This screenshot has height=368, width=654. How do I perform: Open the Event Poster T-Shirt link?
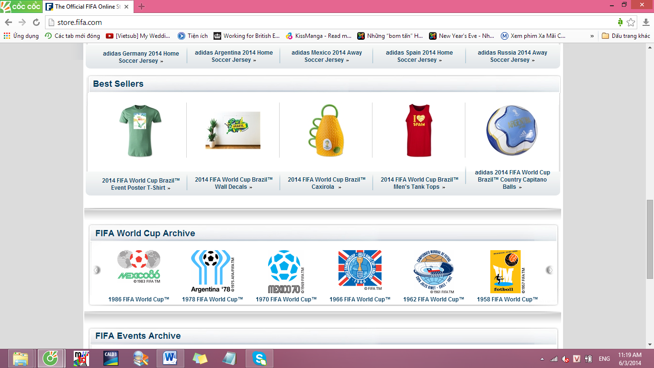tap(141, 184)
